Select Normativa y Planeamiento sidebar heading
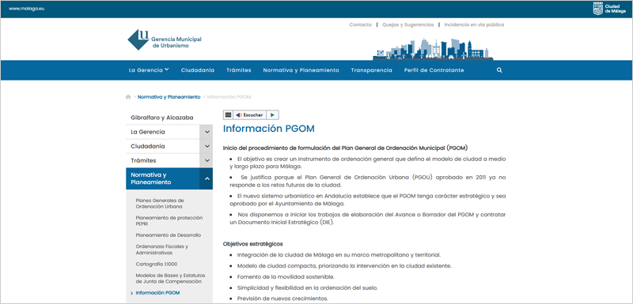This screenshot has height=304, width=633. (163, 178)
